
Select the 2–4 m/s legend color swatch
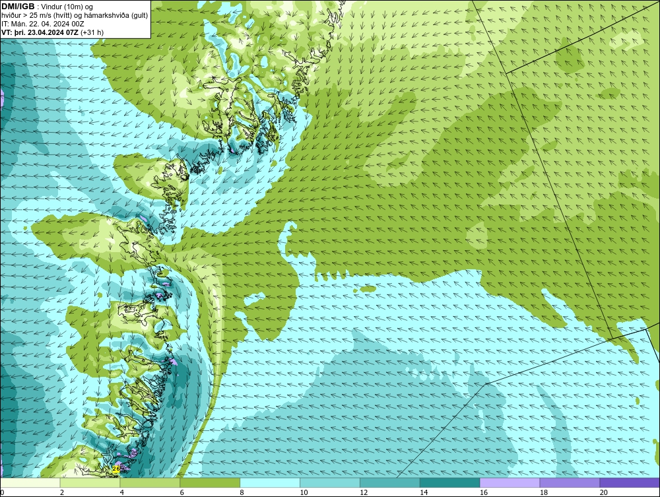coord(90,482)
